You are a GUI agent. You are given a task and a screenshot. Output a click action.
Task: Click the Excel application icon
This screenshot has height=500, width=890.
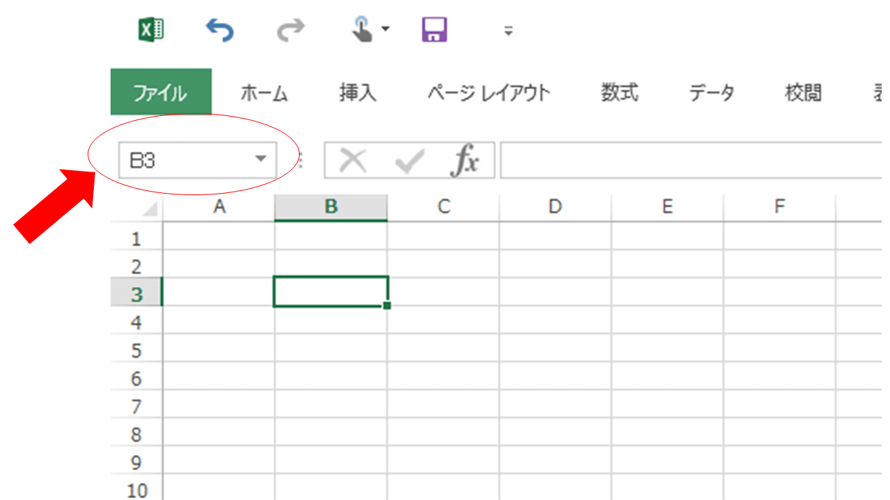click(x=152, y=30)
